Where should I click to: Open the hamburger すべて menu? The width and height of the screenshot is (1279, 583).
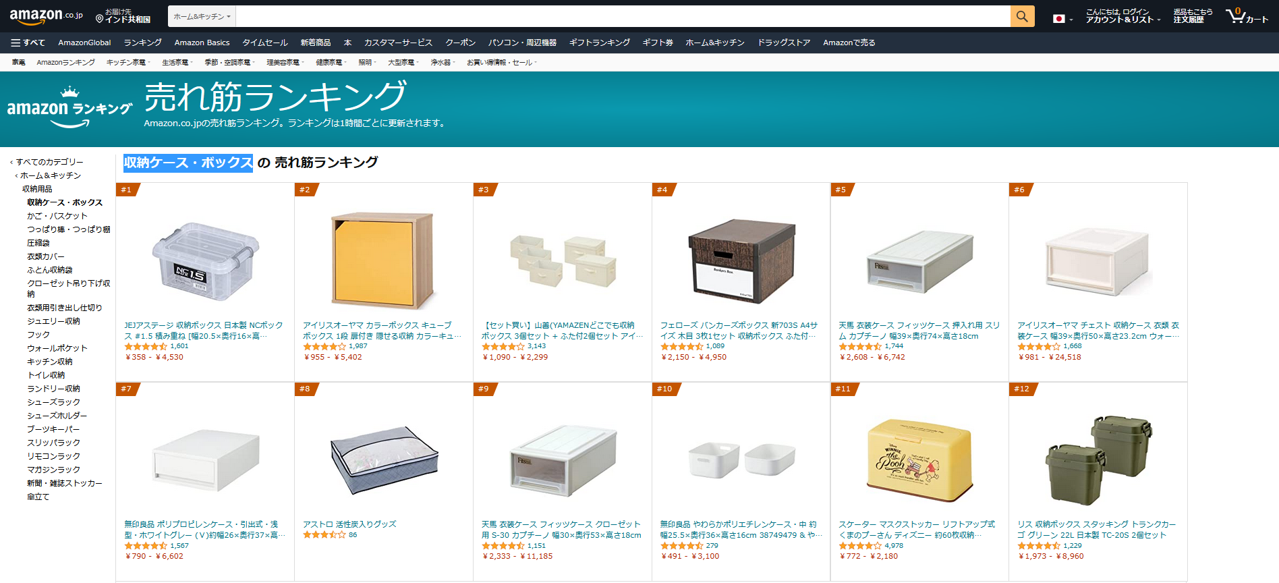[28, 43]
